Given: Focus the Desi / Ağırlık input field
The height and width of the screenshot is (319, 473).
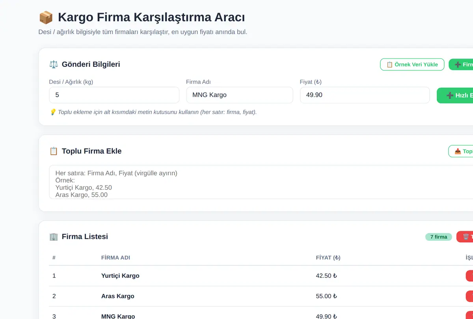Looking at the screenshot, I should tap(114, 95).
